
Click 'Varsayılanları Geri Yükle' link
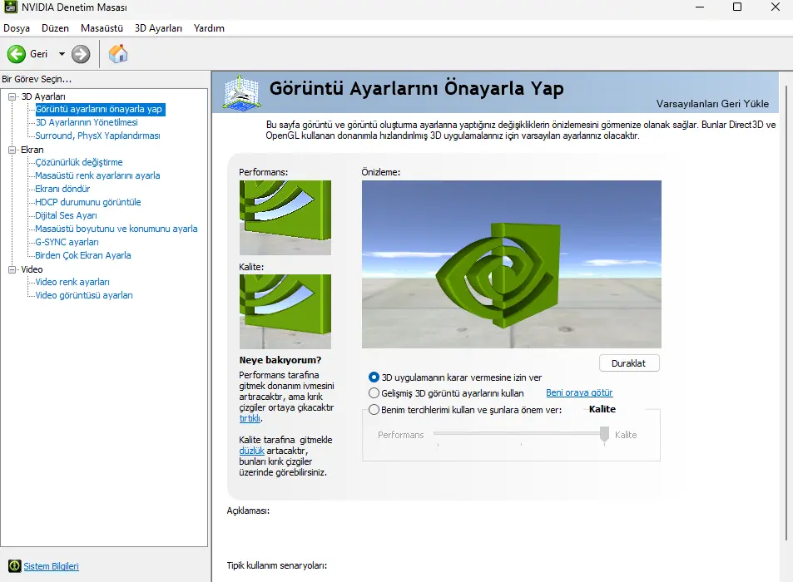point(712,104)
